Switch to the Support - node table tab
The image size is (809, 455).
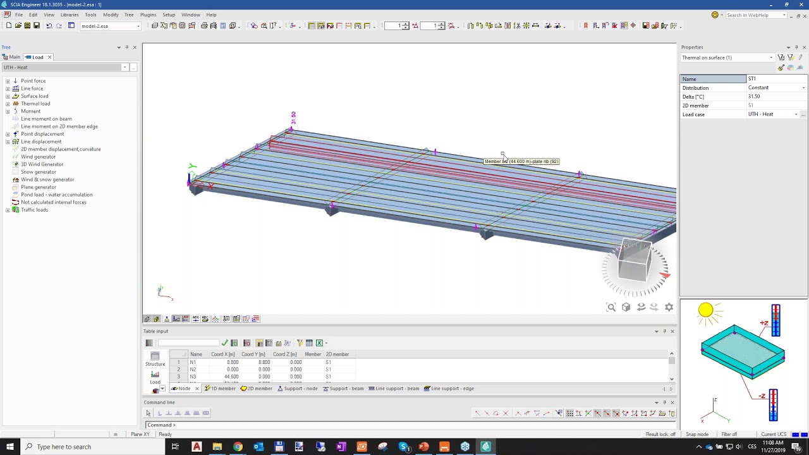point(297,389)
